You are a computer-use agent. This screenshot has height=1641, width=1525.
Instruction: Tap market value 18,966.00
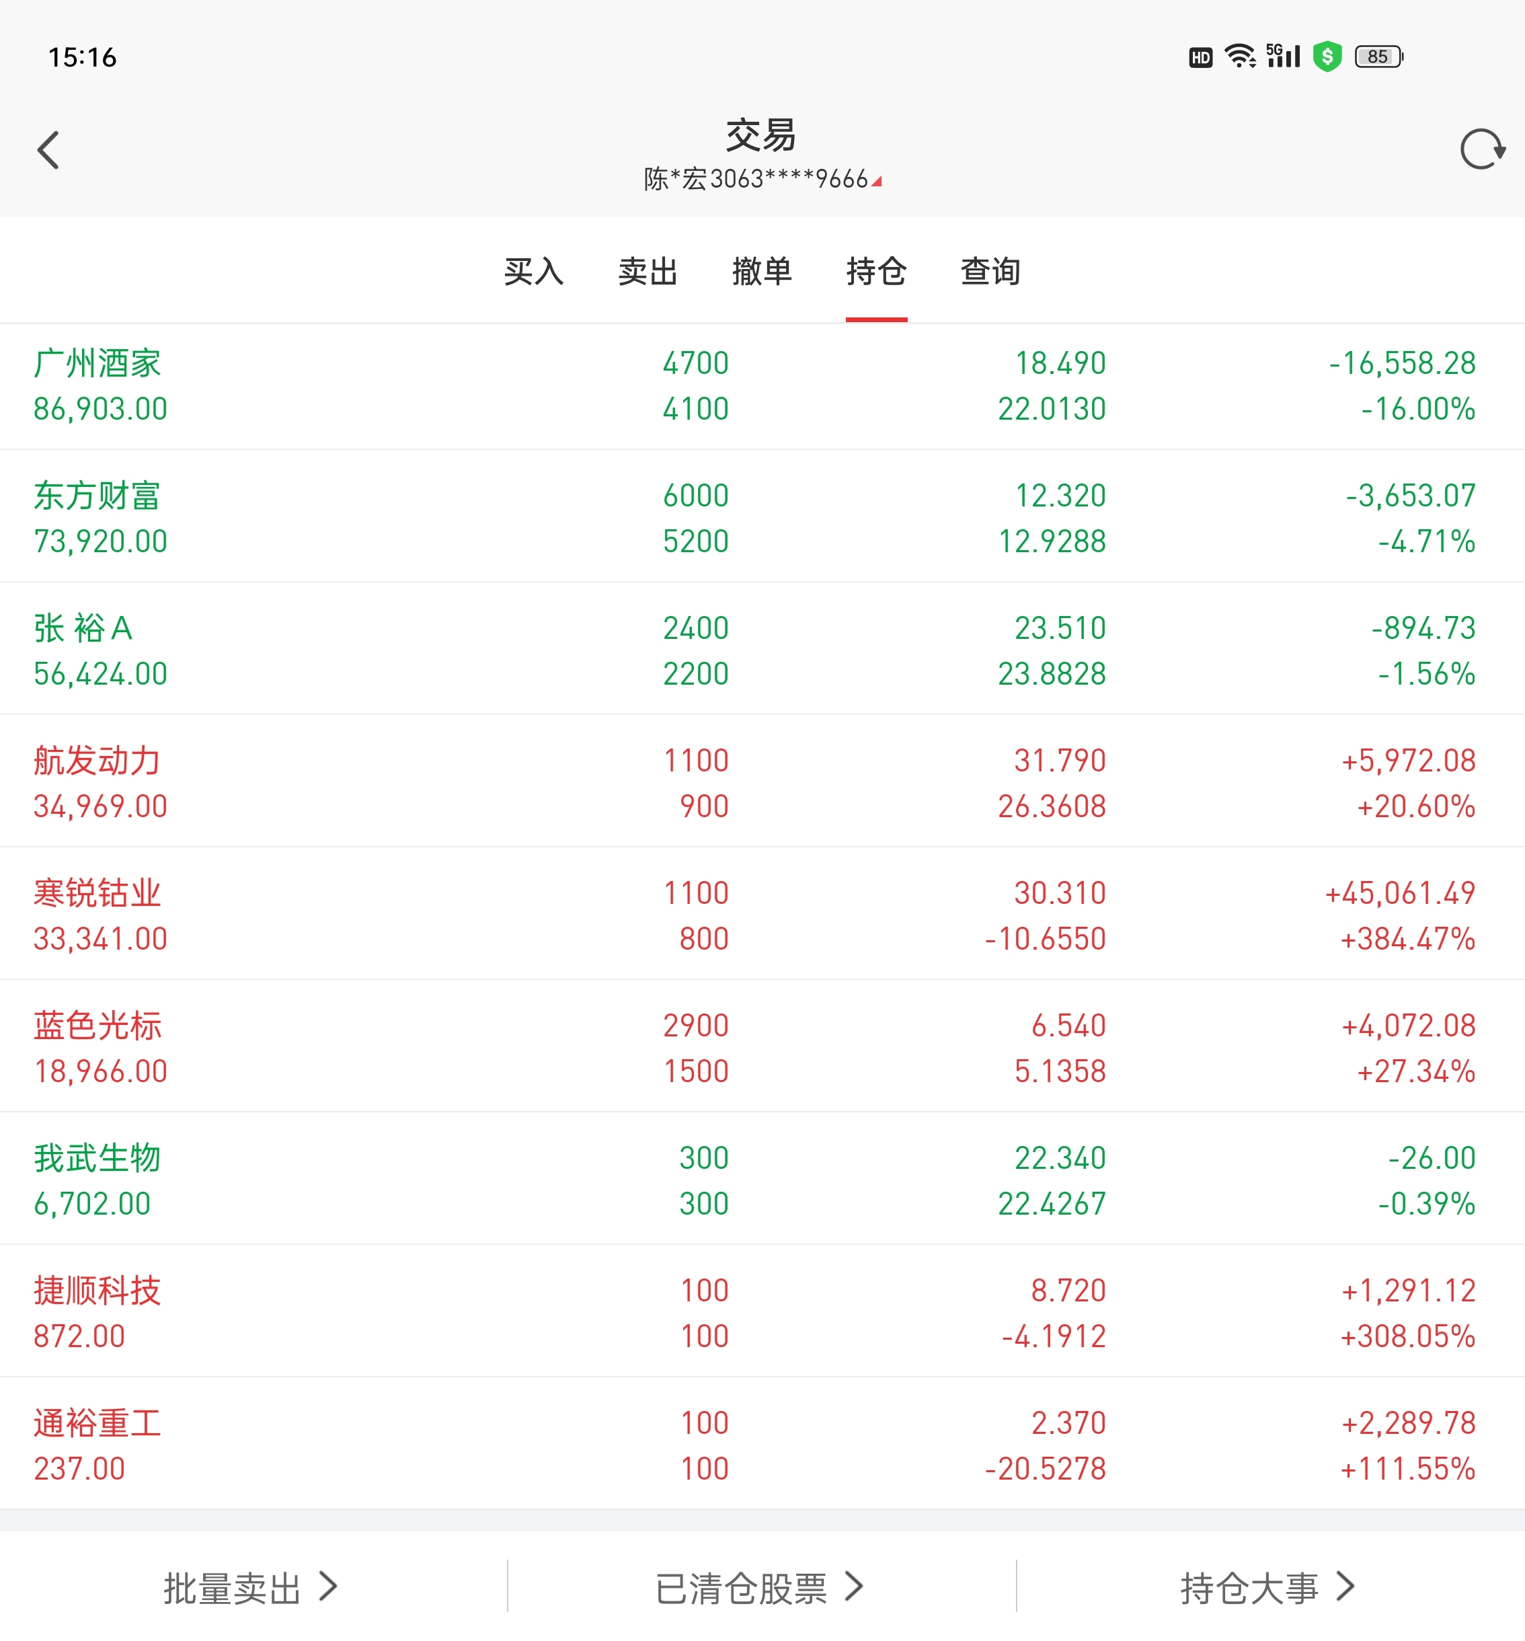[101, 1072]
